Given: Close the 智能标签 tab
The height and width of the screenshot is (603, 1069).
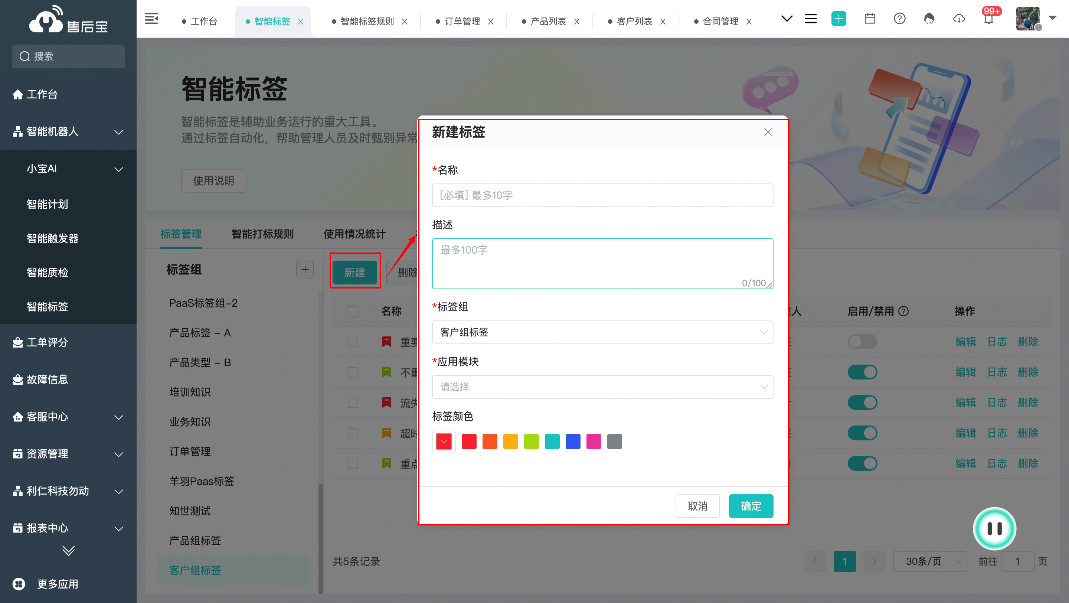Looking at the screenshot, I should point(301,22).
